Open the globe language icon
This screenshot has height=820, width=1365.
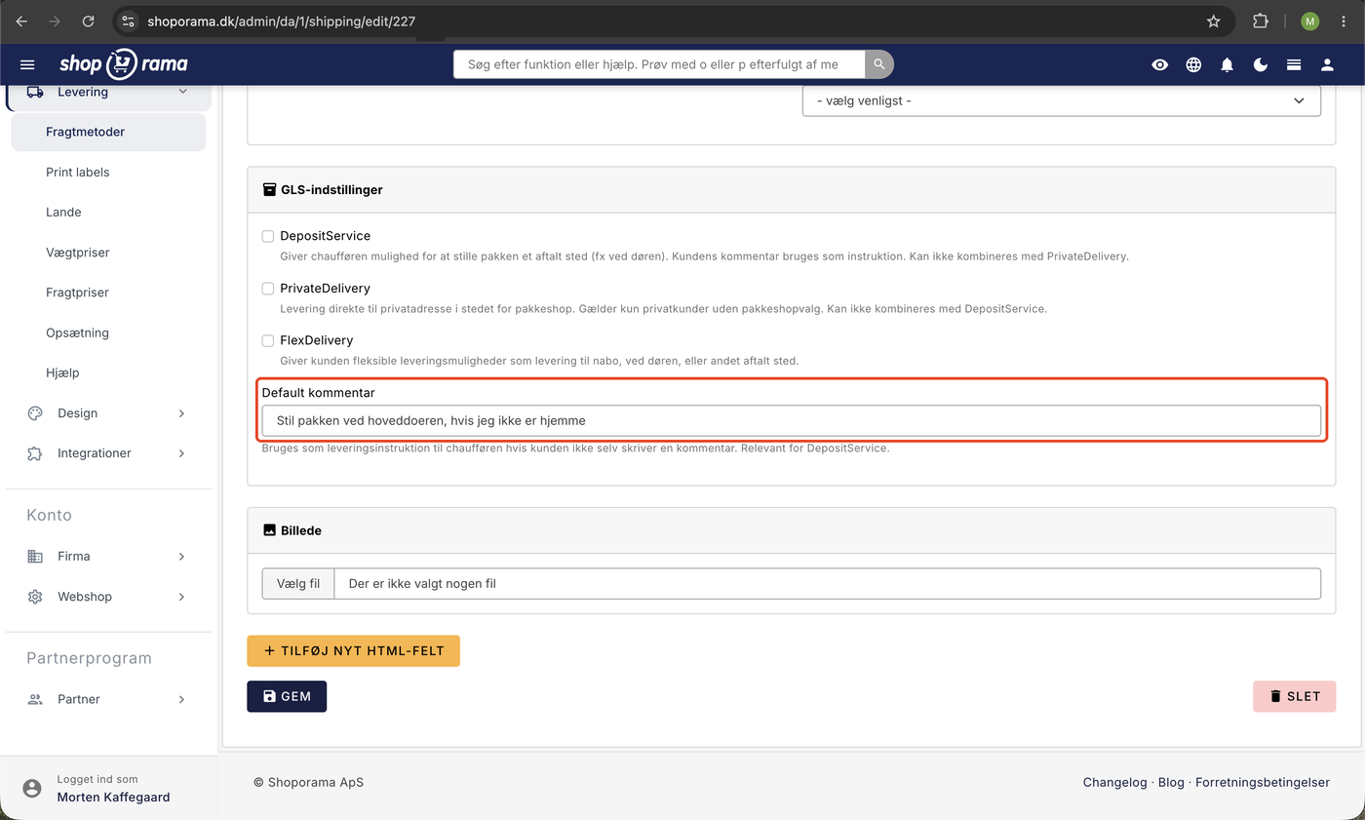point(1193,64)
